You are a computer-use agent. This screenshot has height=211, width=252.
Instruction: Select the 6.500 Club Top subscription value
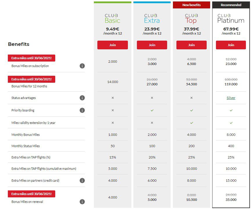pyautogui.click(x=192, y=64)
